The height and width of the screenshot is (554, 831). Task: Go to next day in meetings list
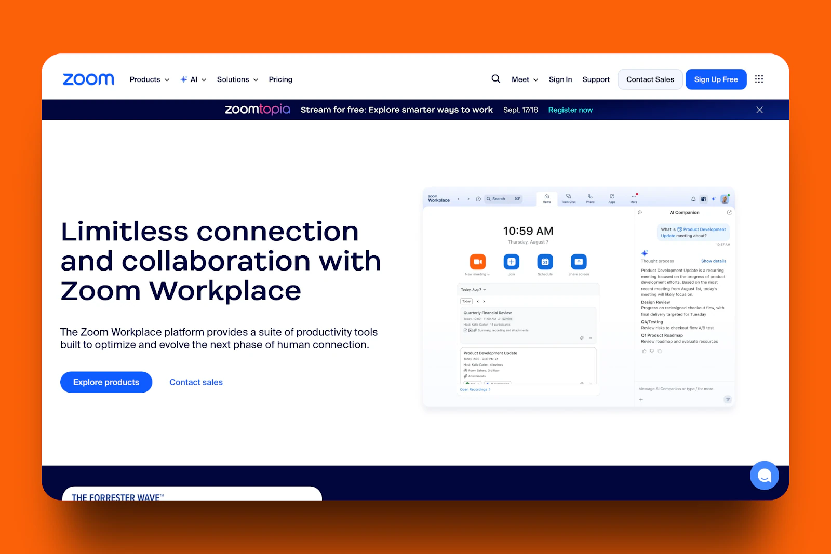[484, 301]
